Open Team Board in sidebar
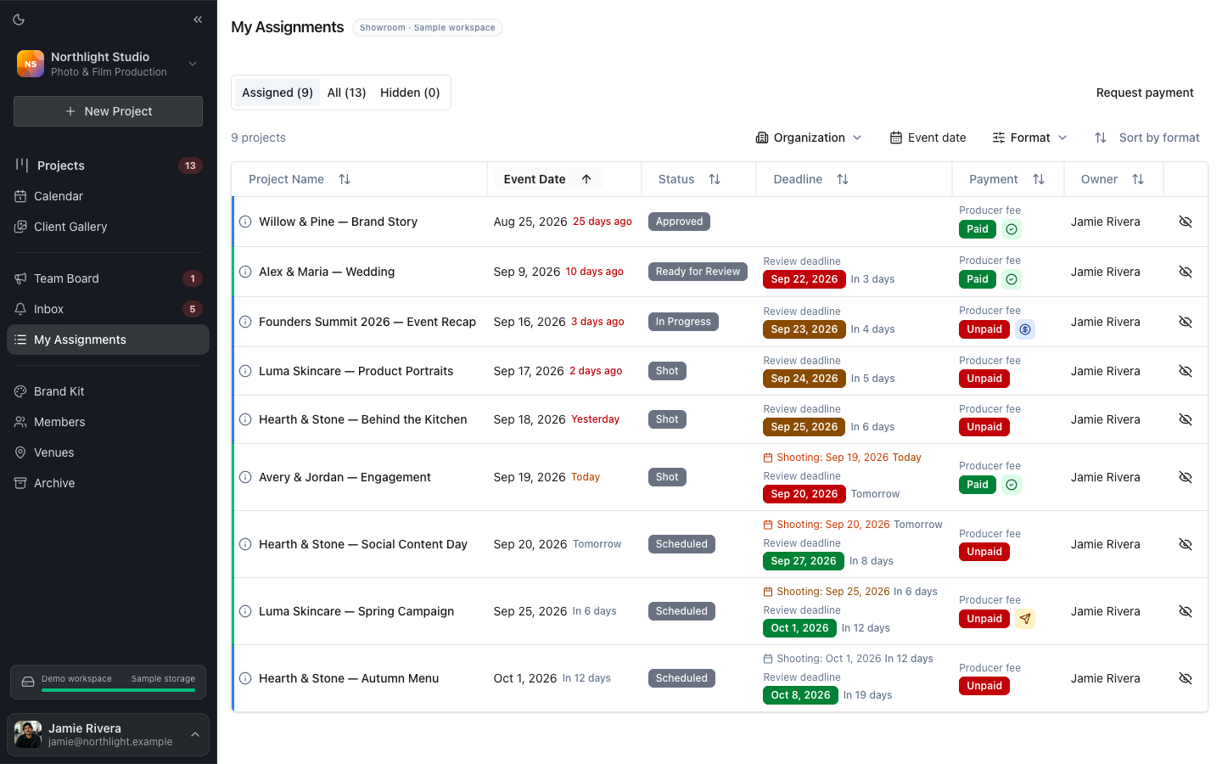1222x764 pixels. pyautogui.click(x=108, y=278)
